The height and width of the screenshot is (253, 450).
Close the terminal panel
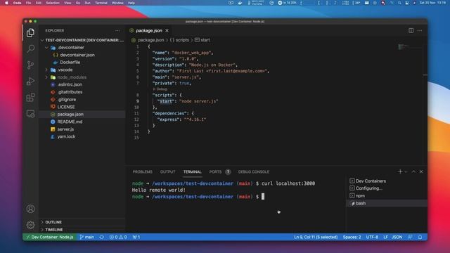pos(421,171)
